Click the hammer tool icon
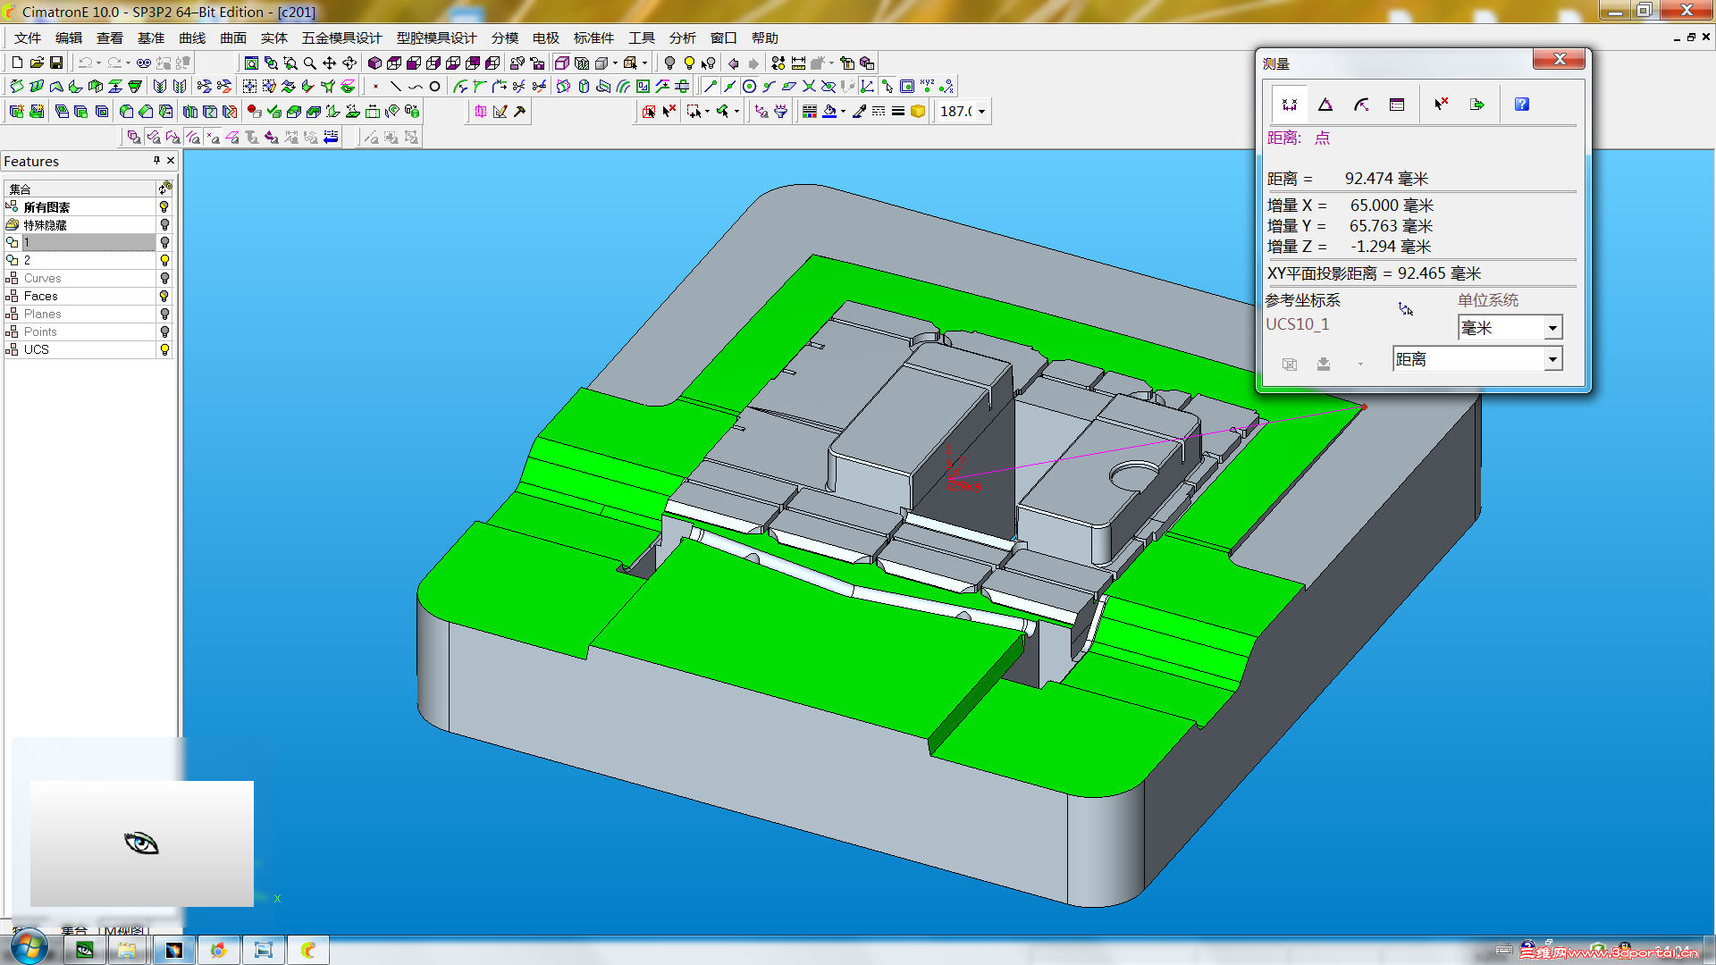 click(x=519, y=112)
